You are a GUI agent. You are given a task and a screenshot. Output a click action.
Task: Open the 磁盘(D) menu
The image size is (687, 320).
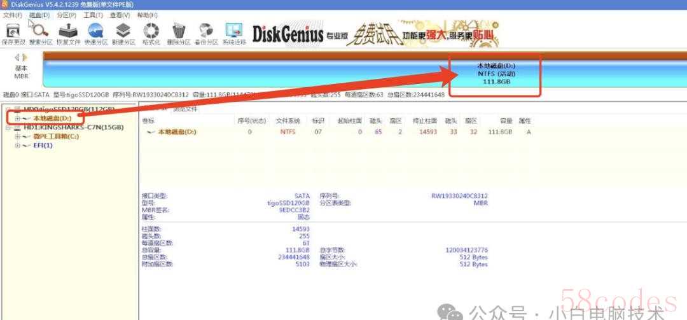click(x=39, y=15)
